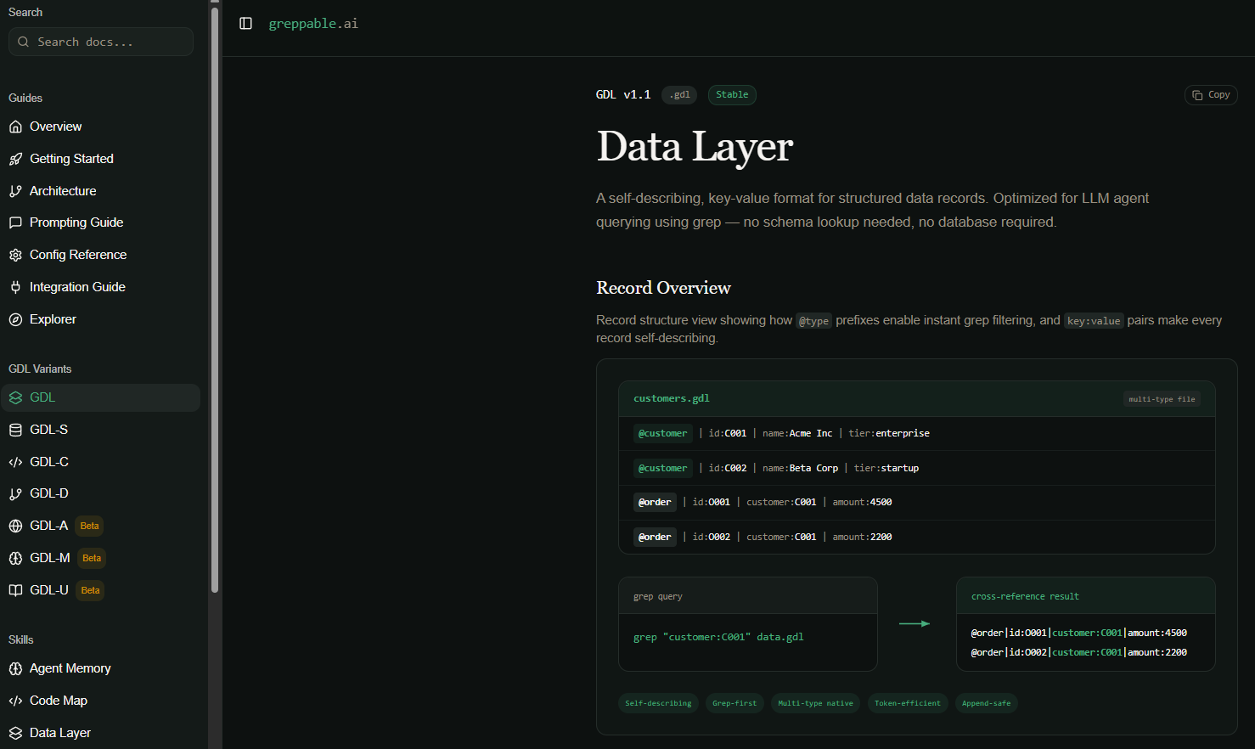Click the amount:2200 result line
The width and height of the screenshot is (1255, 749).
pos(1079,652)
